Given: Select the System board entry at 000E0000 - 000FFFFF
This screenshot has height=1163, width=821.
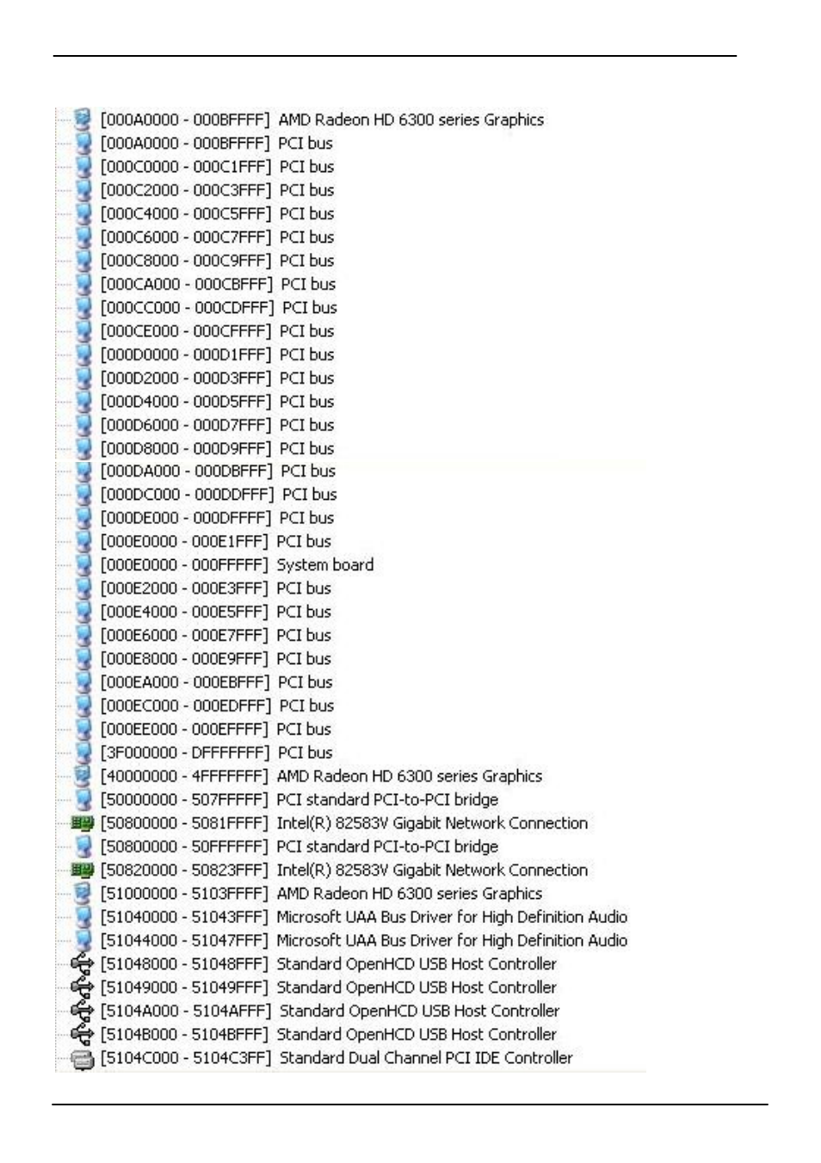Looking at the screenshot, I should click(237, 565).
